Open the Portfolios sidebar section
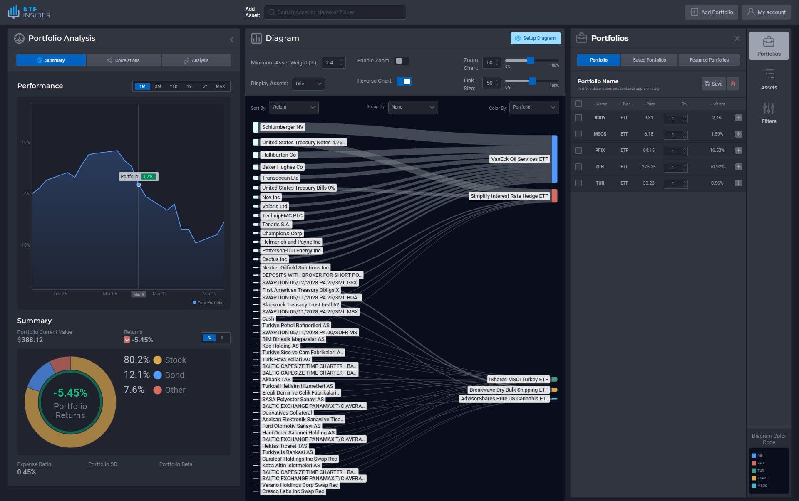799x501 pixels. pyautogui.click(x=769, y=46)
